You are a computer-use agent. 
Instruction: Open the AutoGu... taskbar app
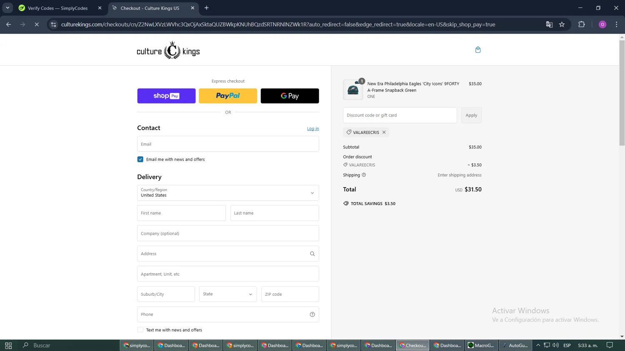tap(515, 345)
